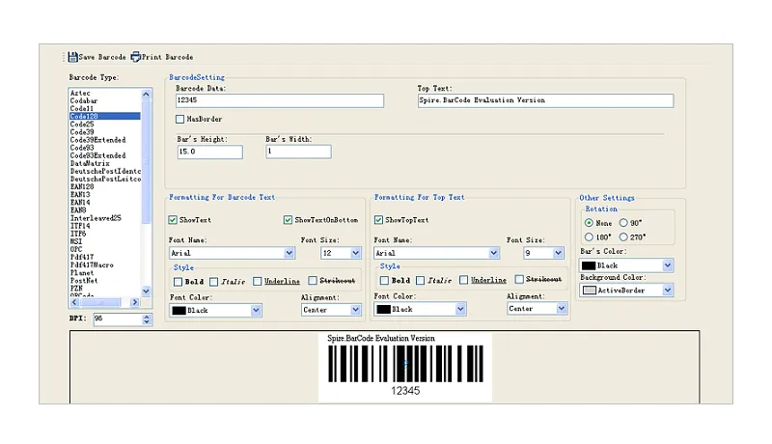This screenshot has height=444, width=772.
Task: Select OPC barcode type
Action: point(105,249)
